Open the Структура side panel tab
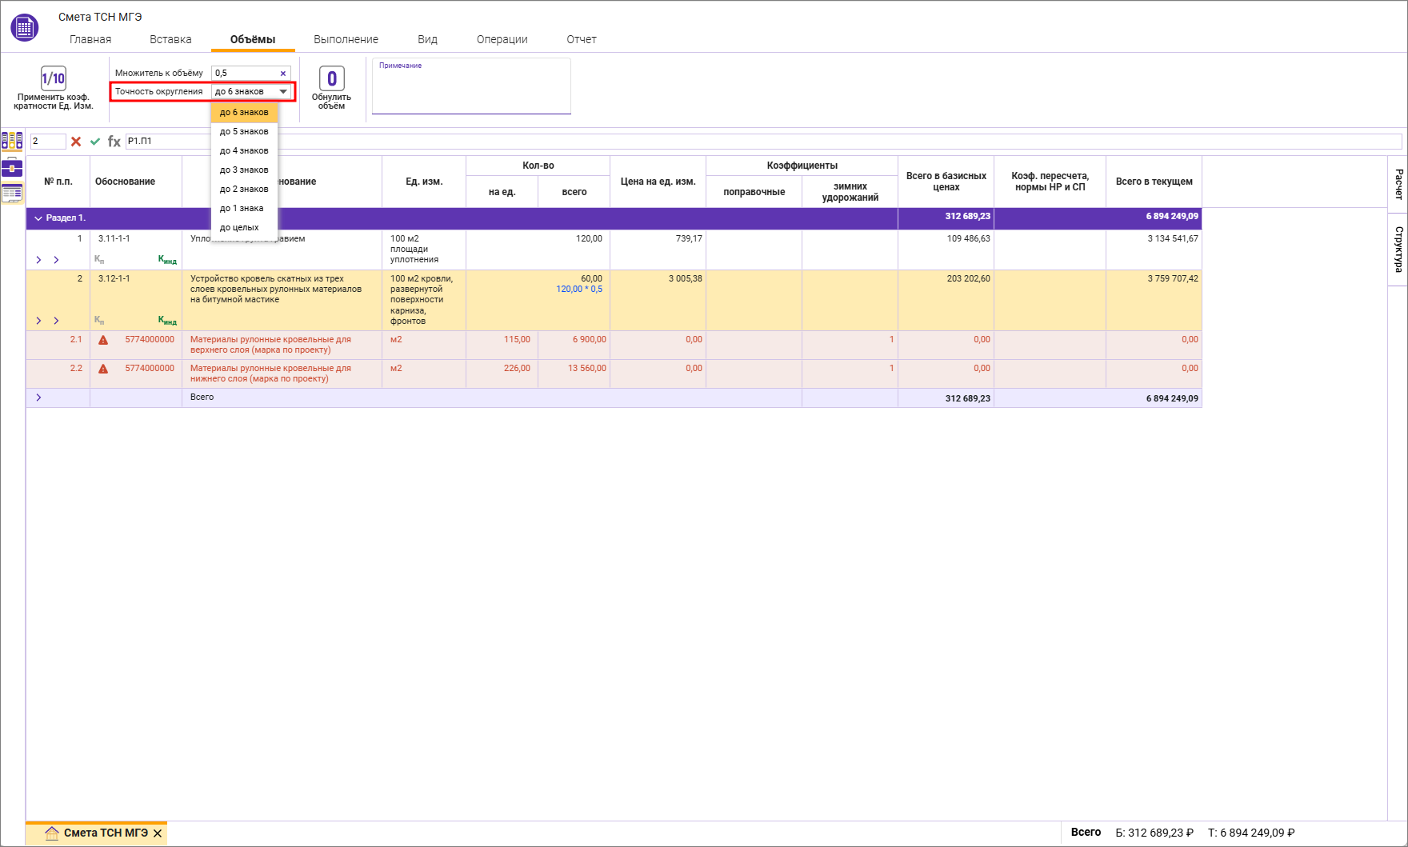This screenshot has width=1408, height=847. pos(1398,249)
